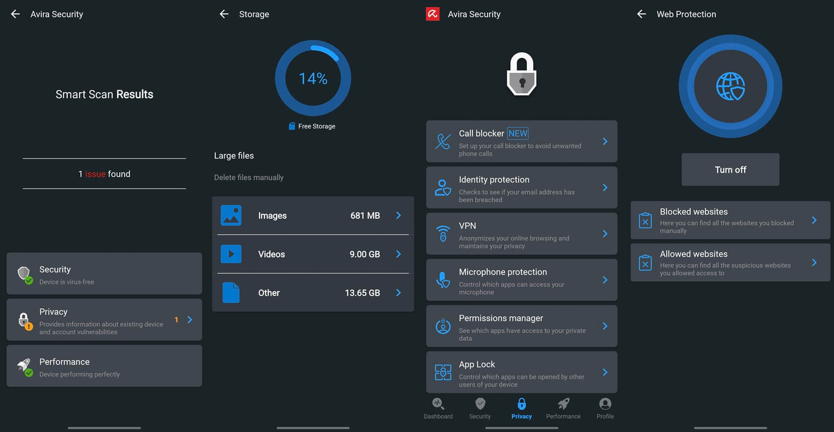The width and height of the screenshot is (834, 432).
Task: Tap the back arrow on Storage screen
Action: click(x=224, y=14)
